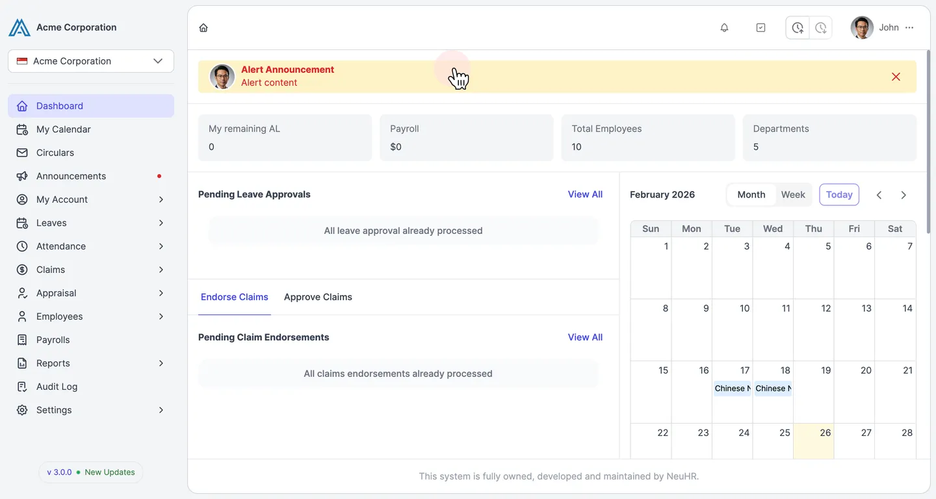Click the Alert Announcement author avatar
The height and width of the screenshot is (499, 936).
coord(222,77)
